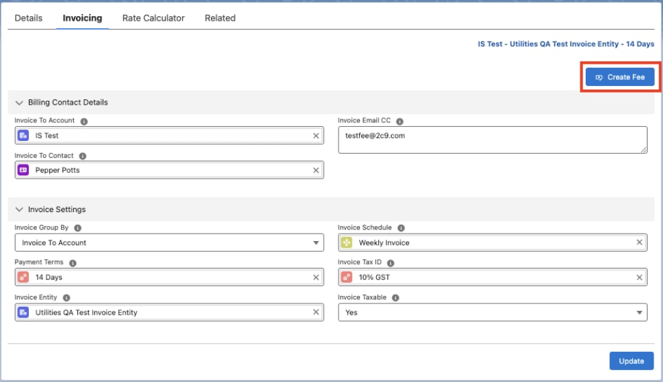Go to the Related tab
This screenshot has width=663, height=382.
coord(220,18)
